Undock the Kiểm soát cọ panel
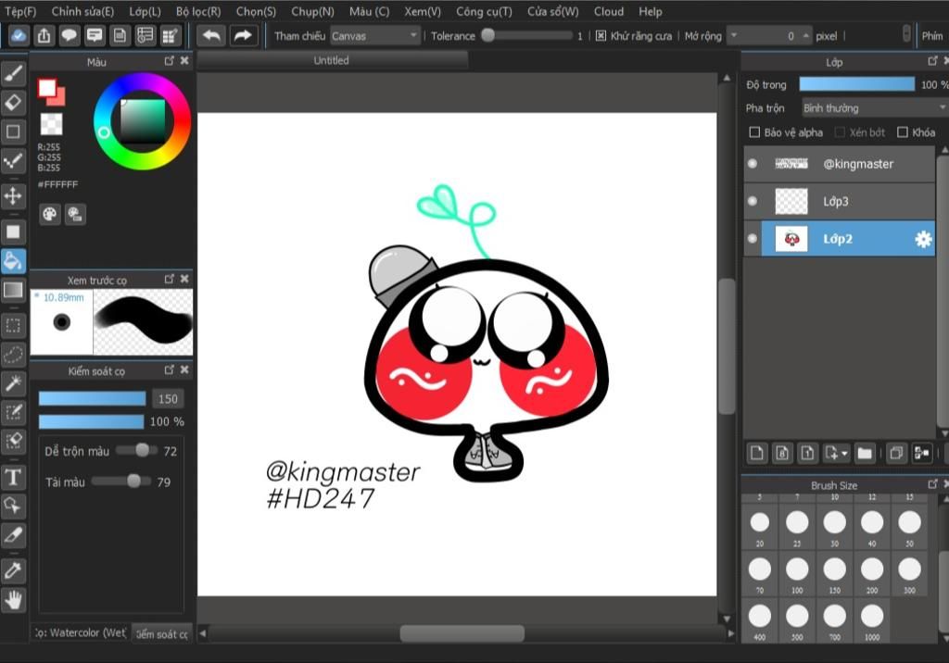This screenshot has width=949, height=663. [x=169, y=369]
